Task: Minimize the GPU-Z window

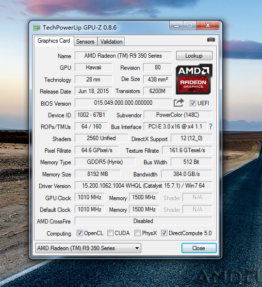Action: click(x=176, y=25)
